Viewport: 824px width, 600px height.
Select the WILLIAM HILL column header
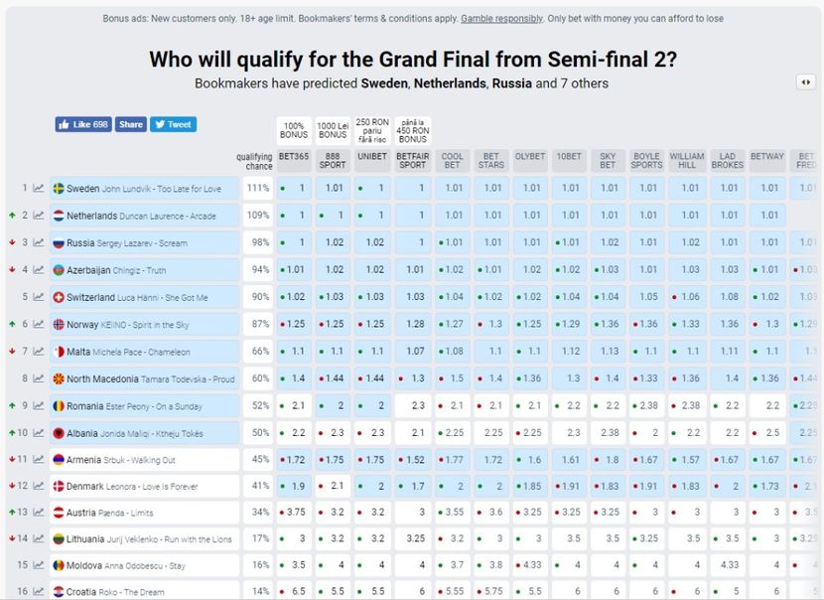coord(687,161)
